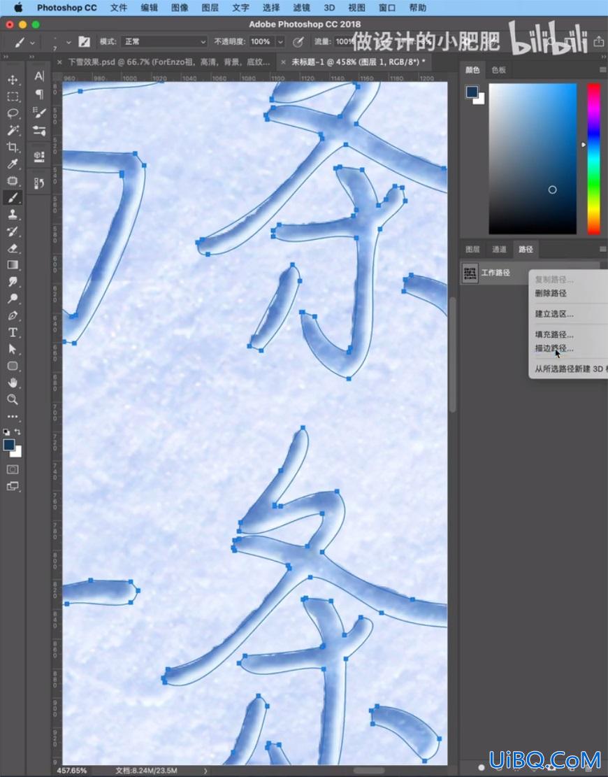Image resolution: width=608 pixels, height=777 pixels.
Task: Click the Share icon in options bar
Action: (x=598, y=42)
